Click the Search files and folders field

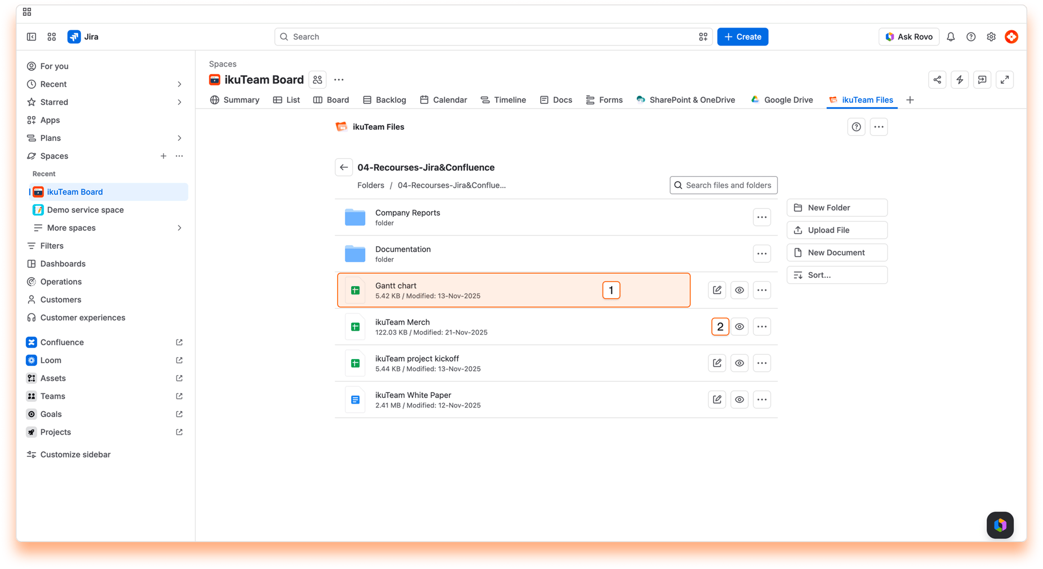click(x=723, y=185)
